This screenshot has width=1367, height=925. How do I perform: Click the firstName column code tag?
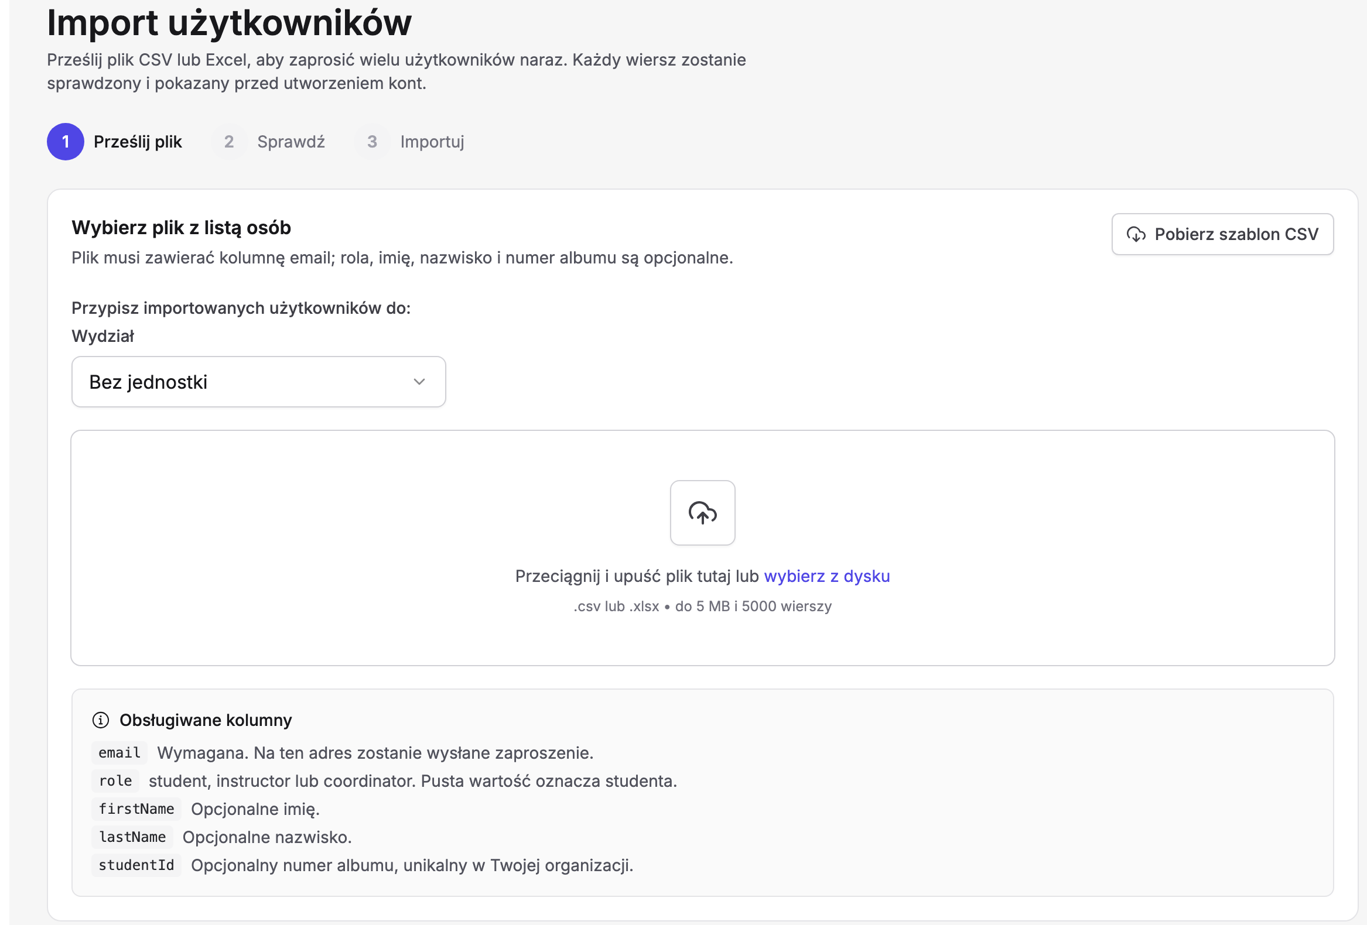point(136,809)
